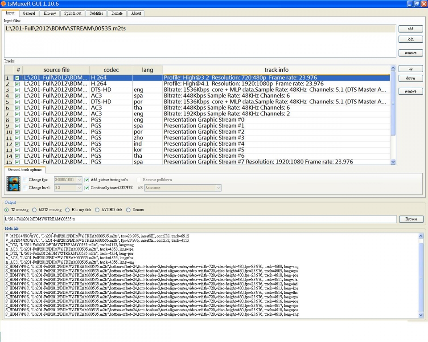Click the tsMuxeR app icon in title bar

click(4, 4)
